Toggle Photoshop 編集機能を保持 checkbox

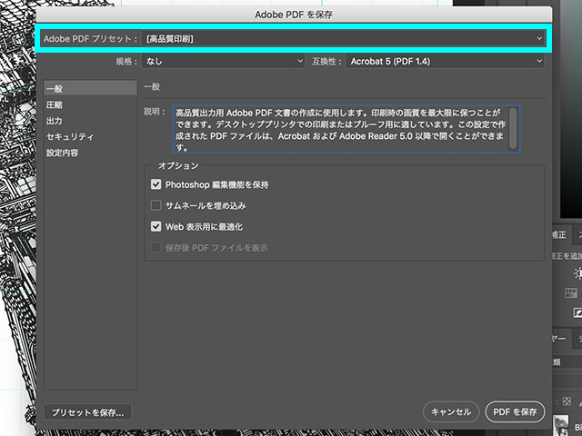156,184
